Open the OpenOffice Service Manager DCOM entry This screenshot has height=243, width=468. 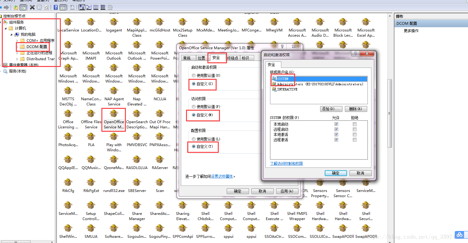point(114,120)
